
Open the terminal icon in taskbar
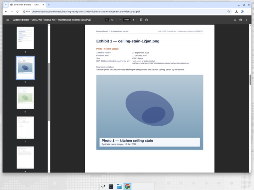coord(111,186)
